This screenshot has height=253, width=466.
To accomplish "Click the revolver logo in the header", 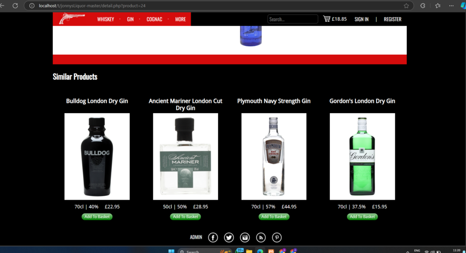I will click(71, 18).
